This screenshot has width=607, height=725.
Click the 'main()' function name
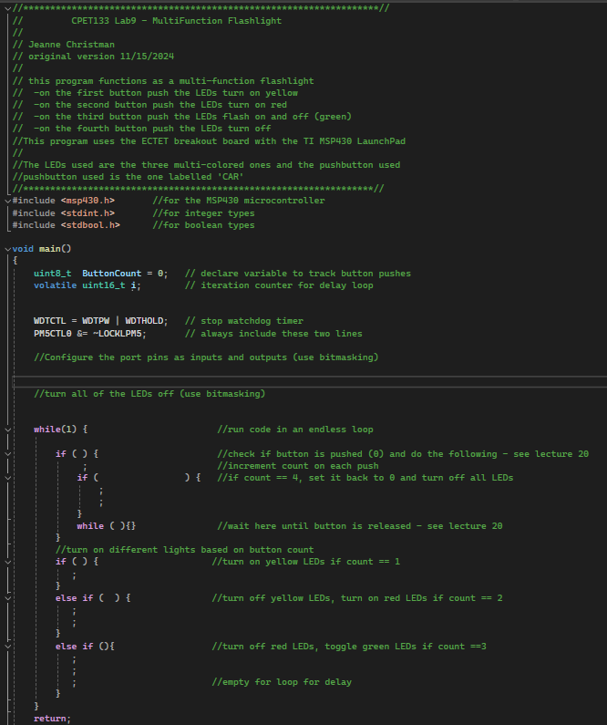coord(55,249)
